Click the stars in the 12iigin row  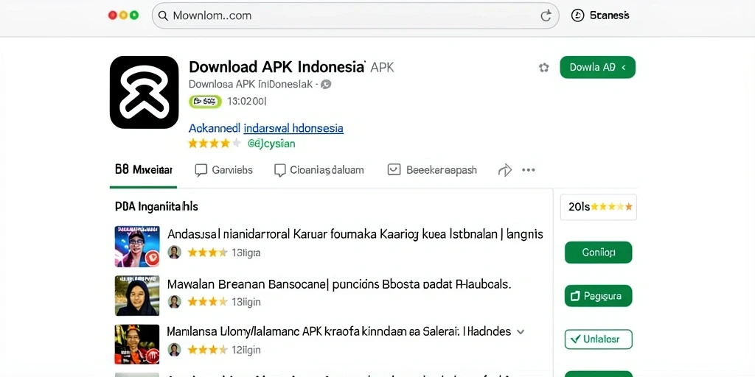(207, 350)
